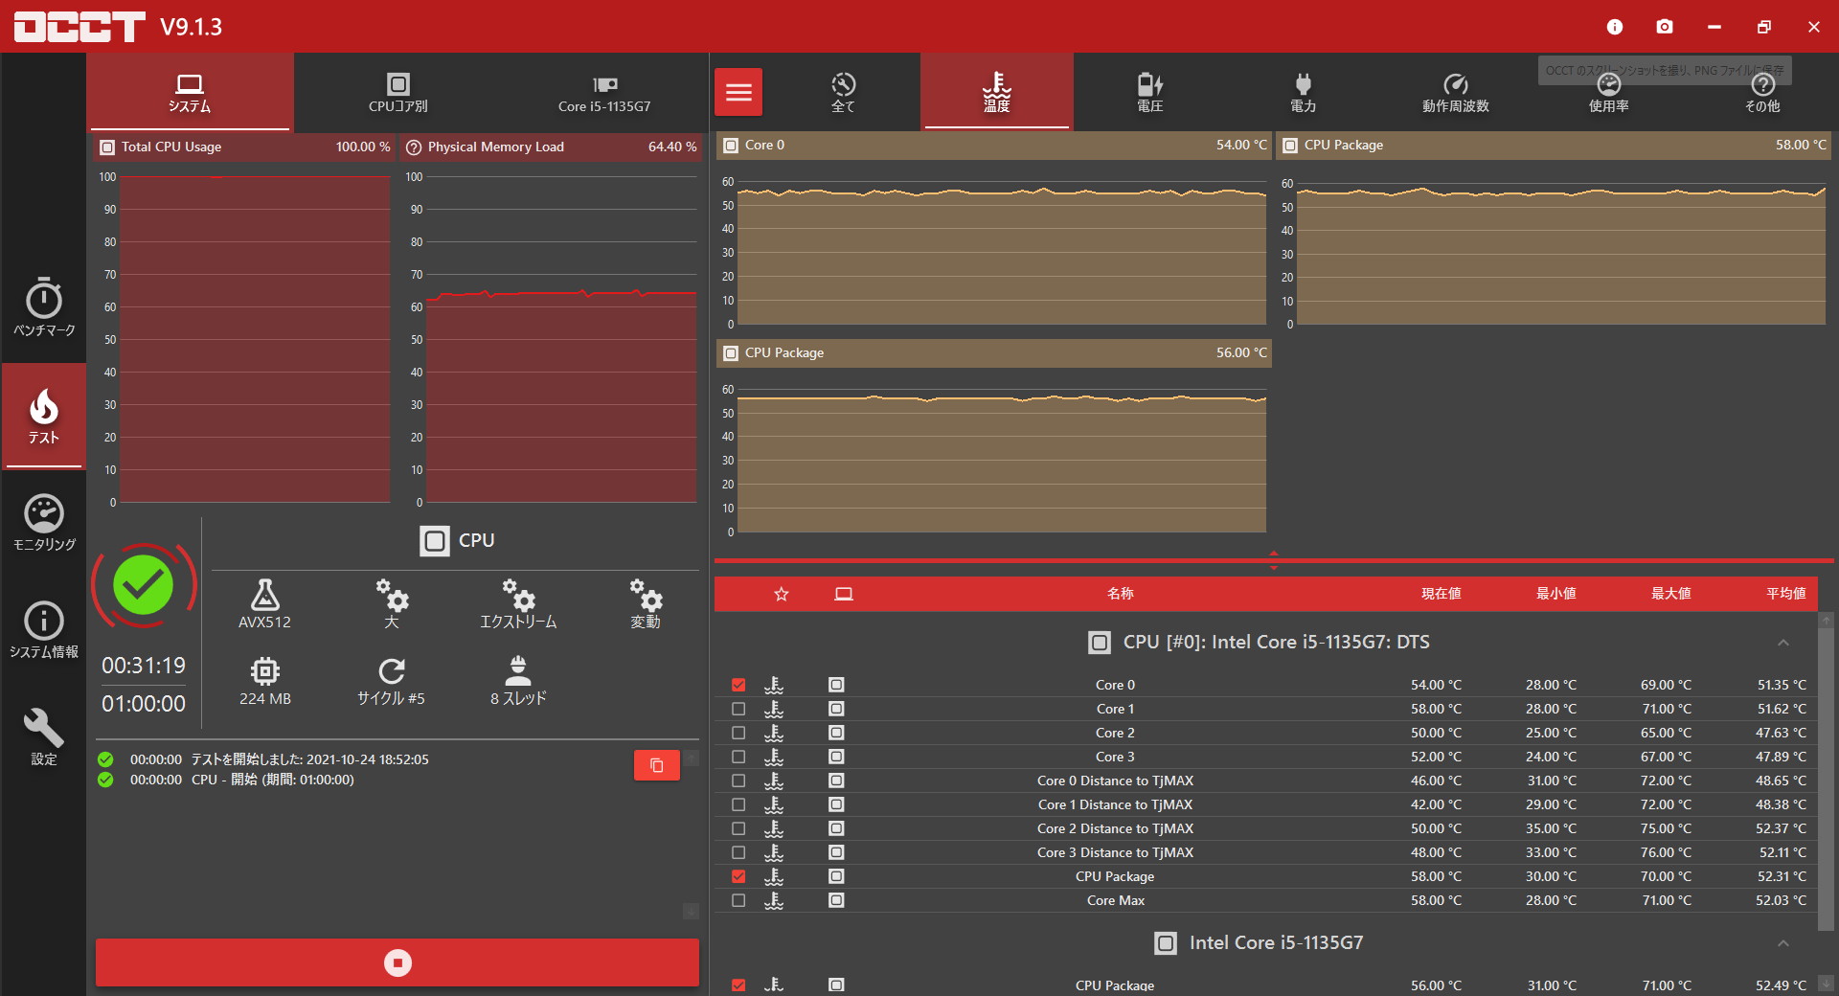
Task: Sort by 名称 name column
Action: tap(1121, 594)
